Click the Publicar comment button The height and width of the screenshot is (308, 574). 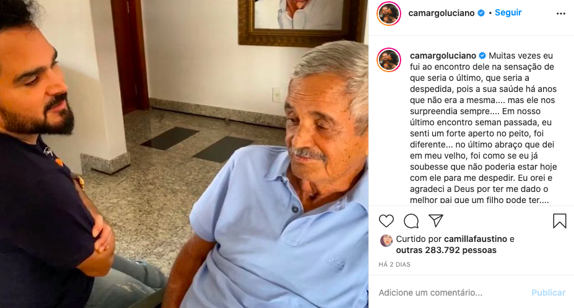[x=549, y=293]
